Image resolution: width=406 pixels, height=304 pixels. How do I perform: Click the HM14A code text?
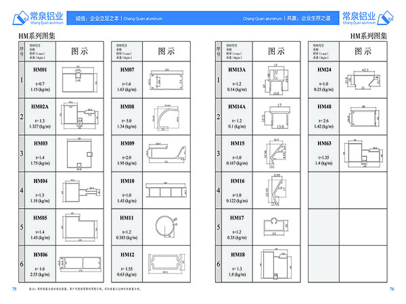(237, 107)
